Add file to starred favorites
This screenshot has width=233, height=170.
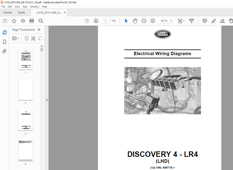coord(14,21)
